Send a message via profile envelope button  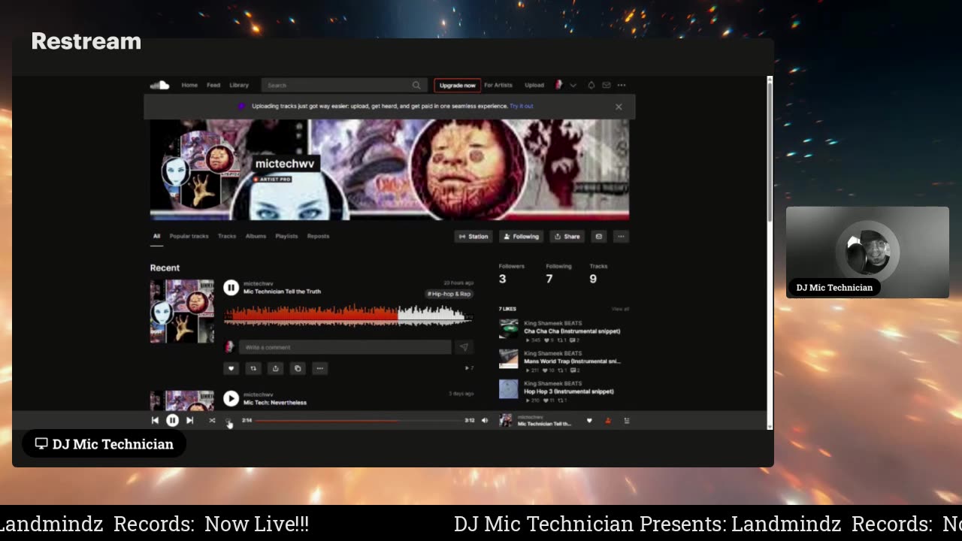click(x=599, y=236)
